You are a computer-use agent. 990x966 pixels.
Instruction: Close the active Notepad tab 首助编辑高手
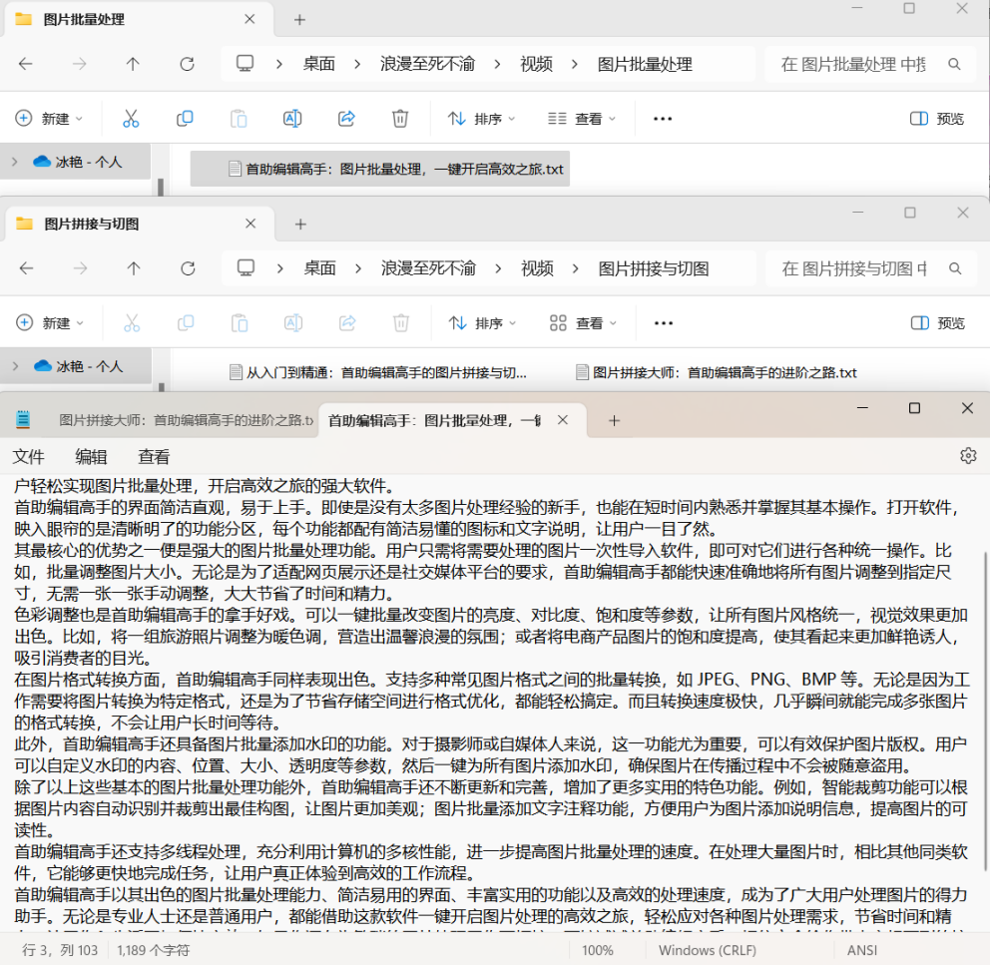(563, 420)
